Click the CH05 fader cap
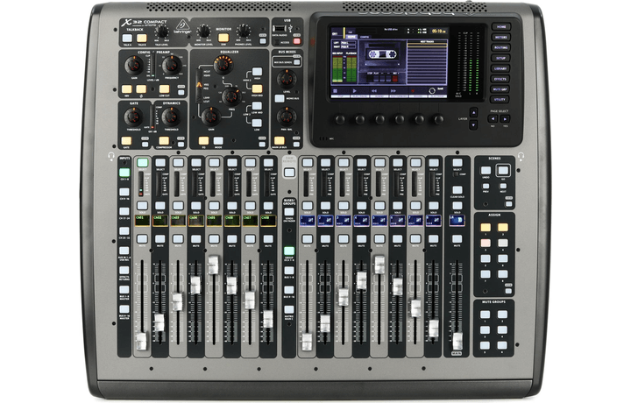 click(213, 265)
